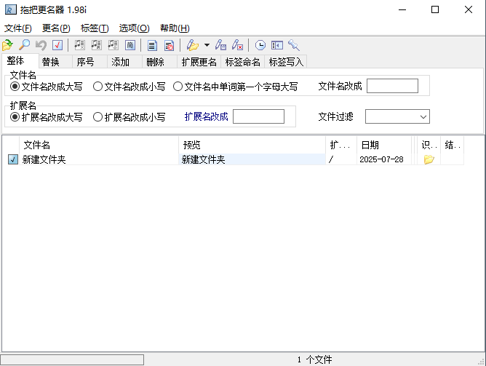Click the window resize grip corner
486x366 pixels.
click(x=482, y=362)
